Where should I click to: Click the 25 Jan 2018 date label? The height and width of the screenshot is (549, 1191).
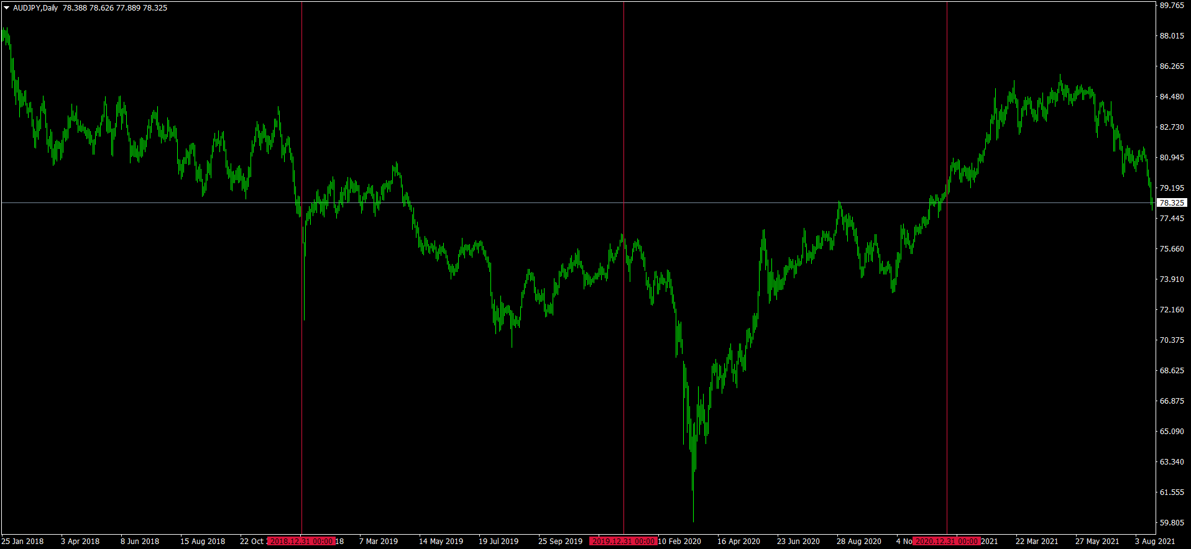click(x=22, y=542)
